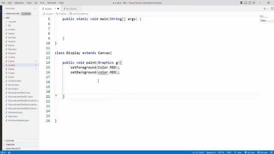Screen dimensions: 274x154
Task: Run the Java file with play icon
Action: point(265,9)
